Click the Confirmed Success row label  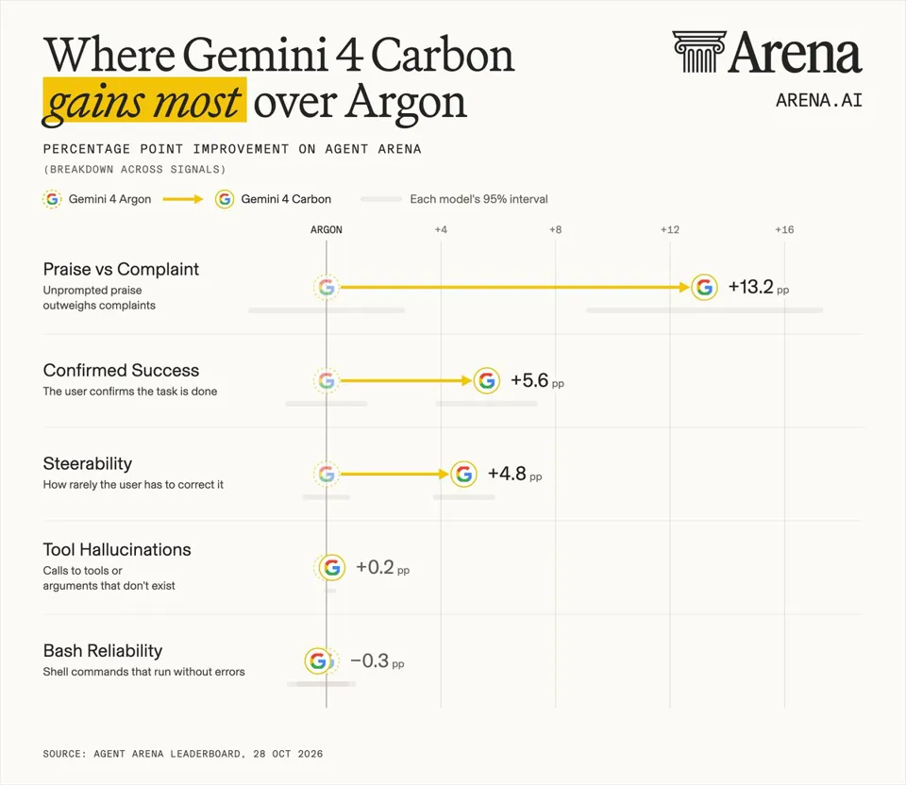tap(121, 370)
